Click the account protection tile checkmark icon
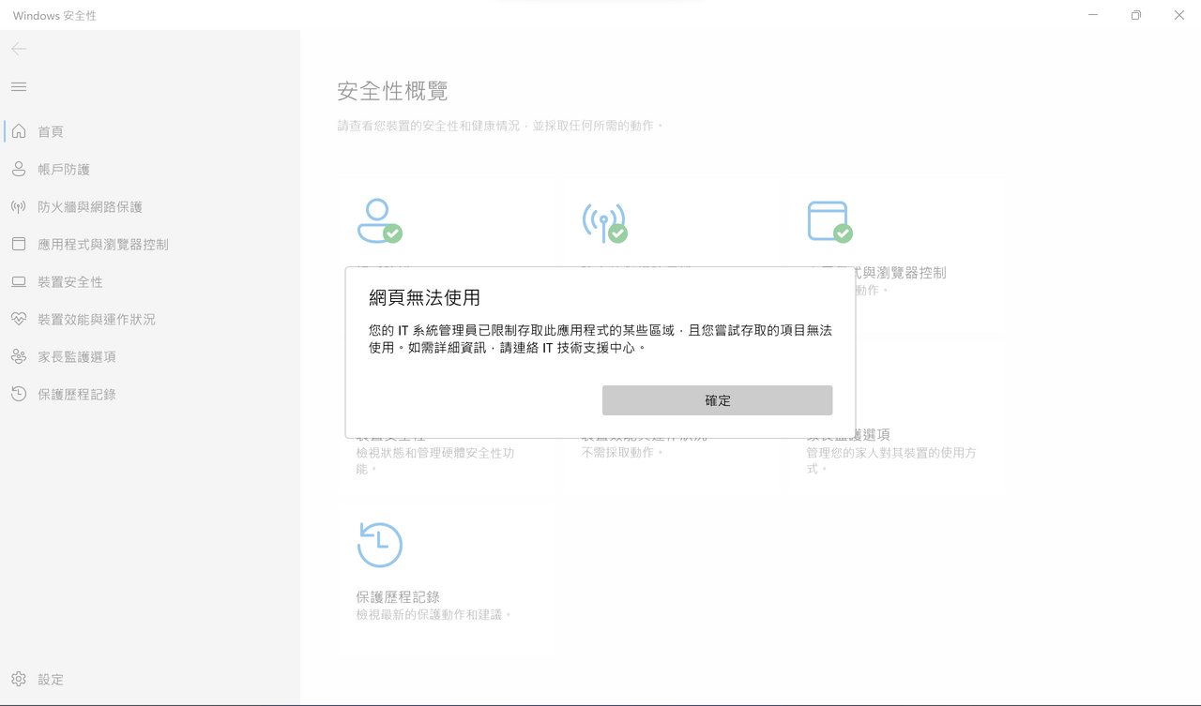The image size is (1201, 706). tap(379, 222)
